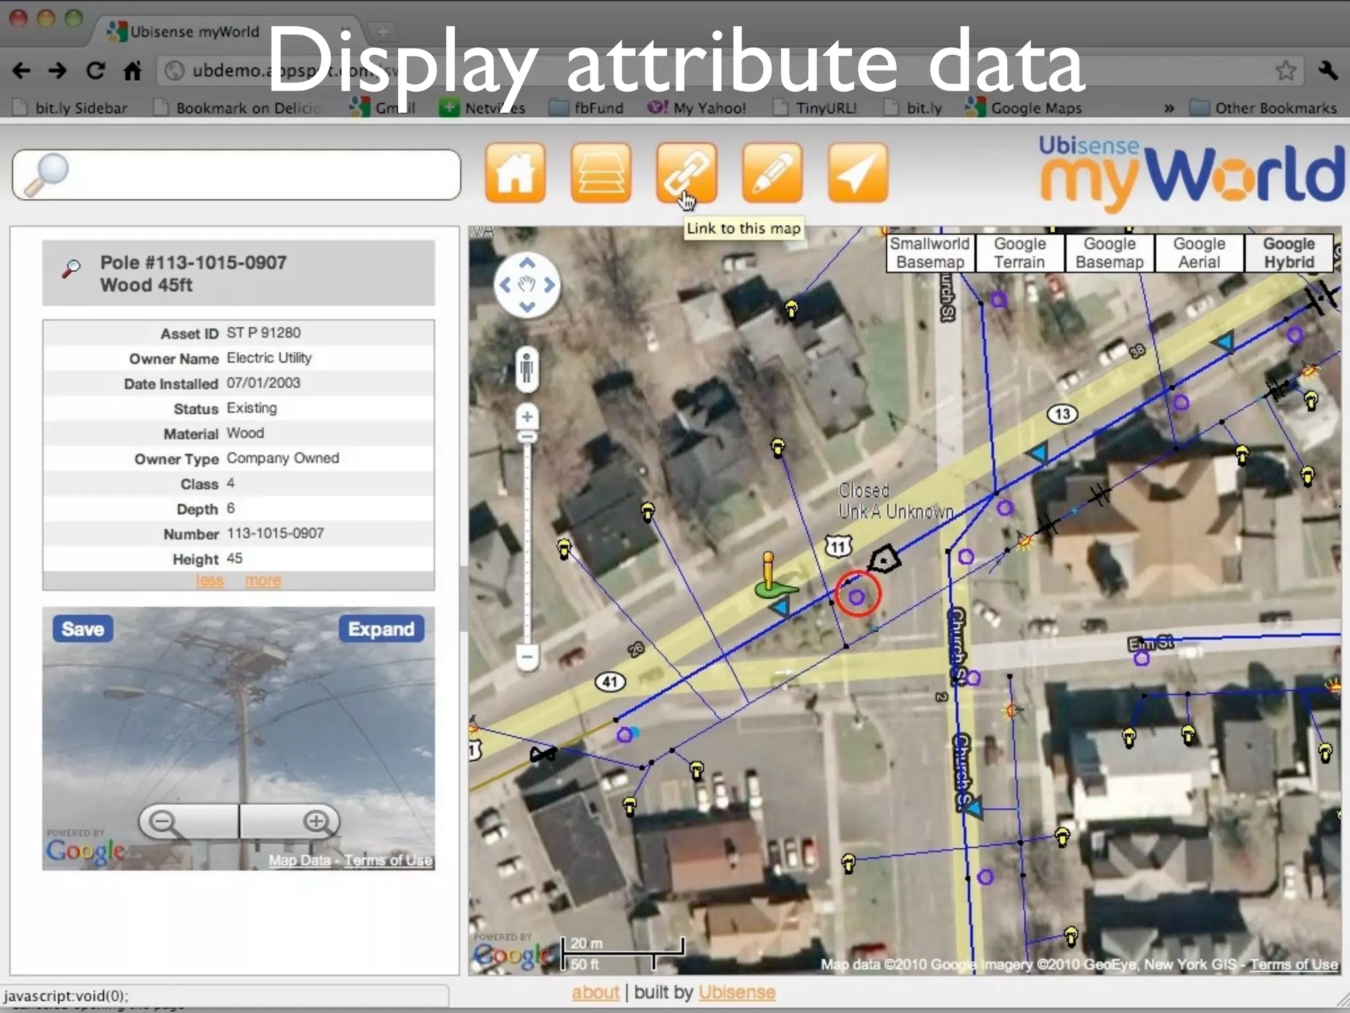This screenshot has height=1013, width=1350.
Task: Click Date Installed value '07/01/2003'
Action: point(264,383)
